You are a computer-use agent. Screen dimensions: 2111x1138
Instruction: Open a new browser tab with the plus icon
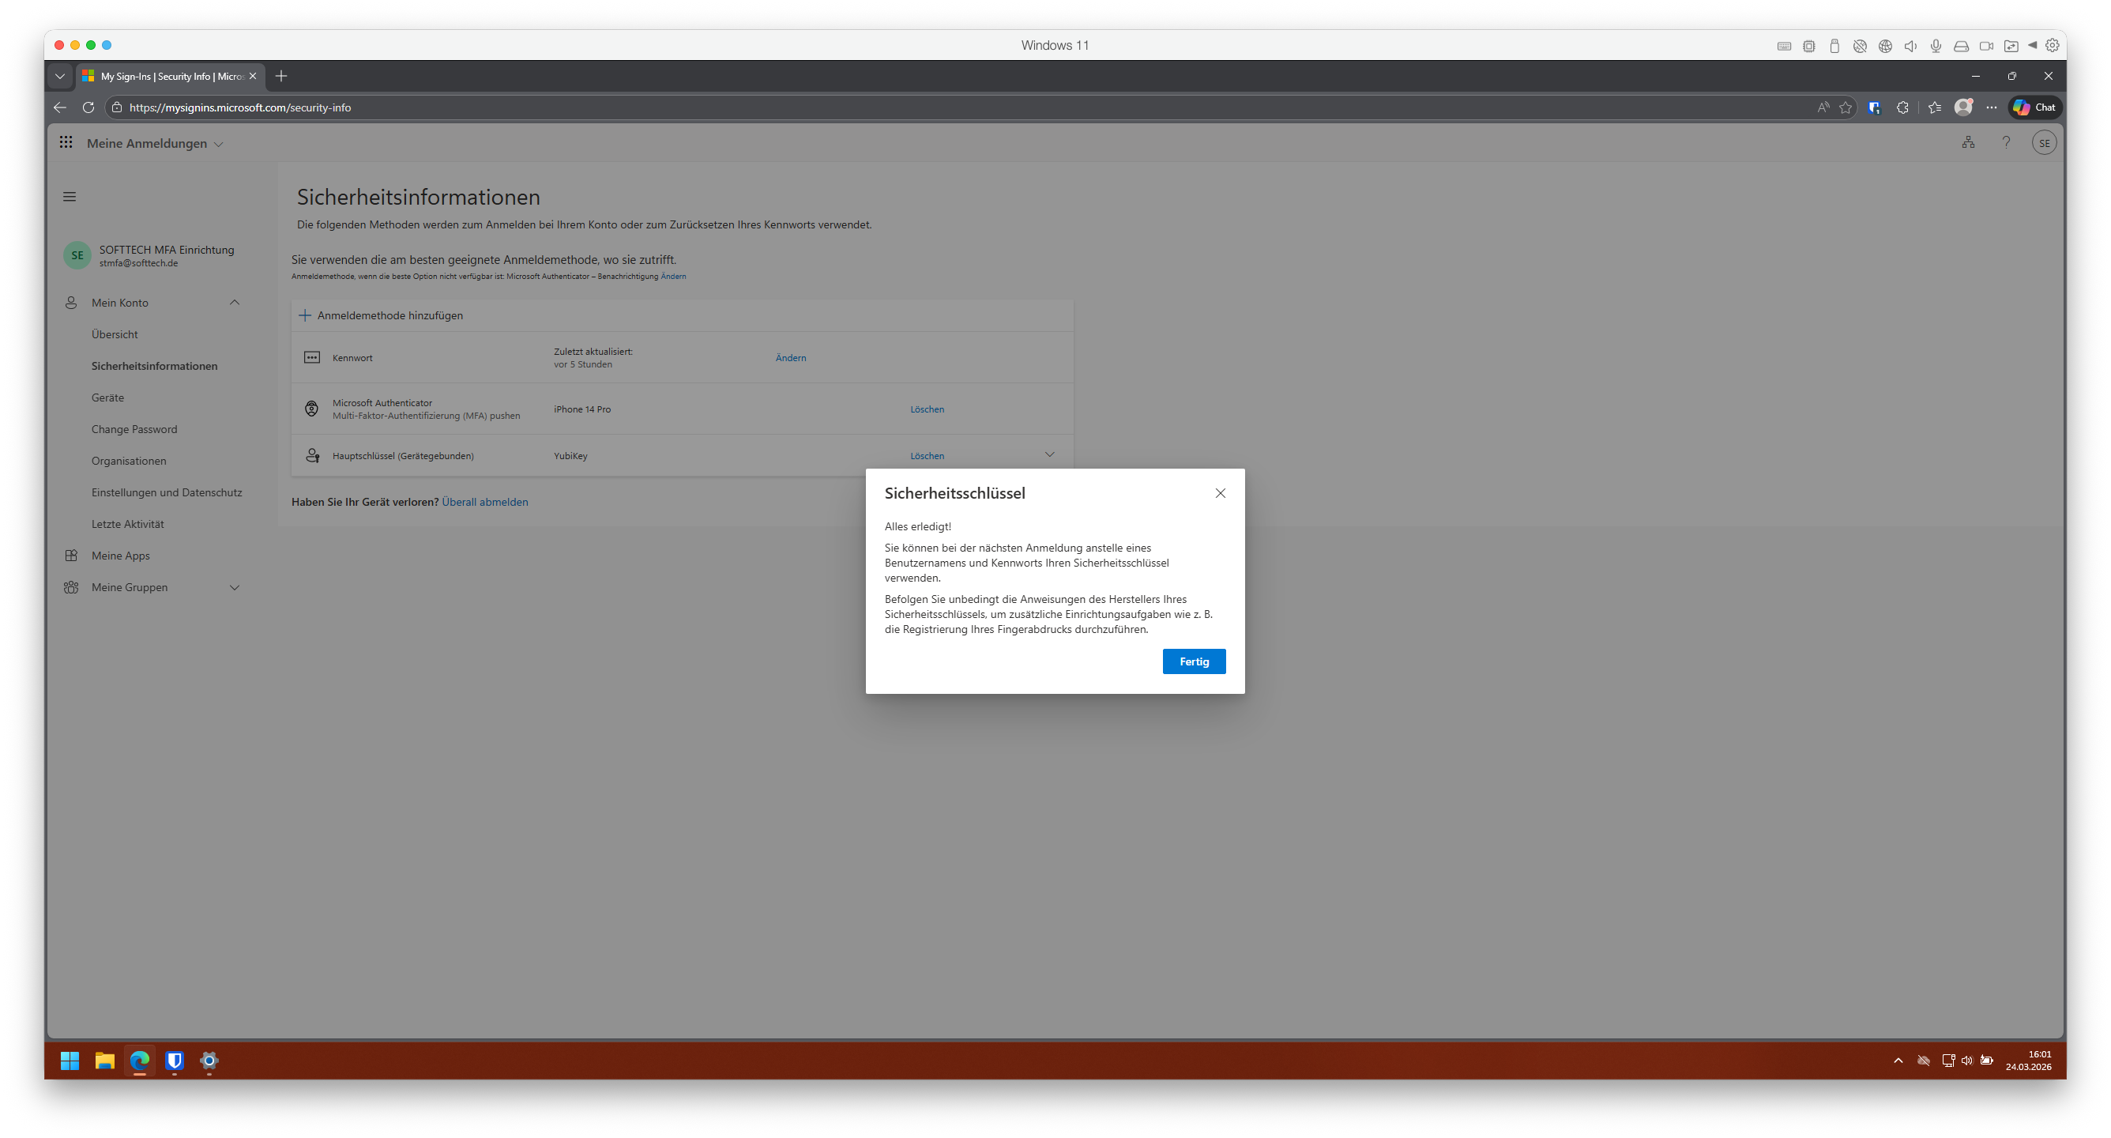pos(281,76)
